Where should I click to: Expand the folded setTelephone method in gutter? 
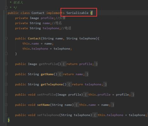coord(6,115)
